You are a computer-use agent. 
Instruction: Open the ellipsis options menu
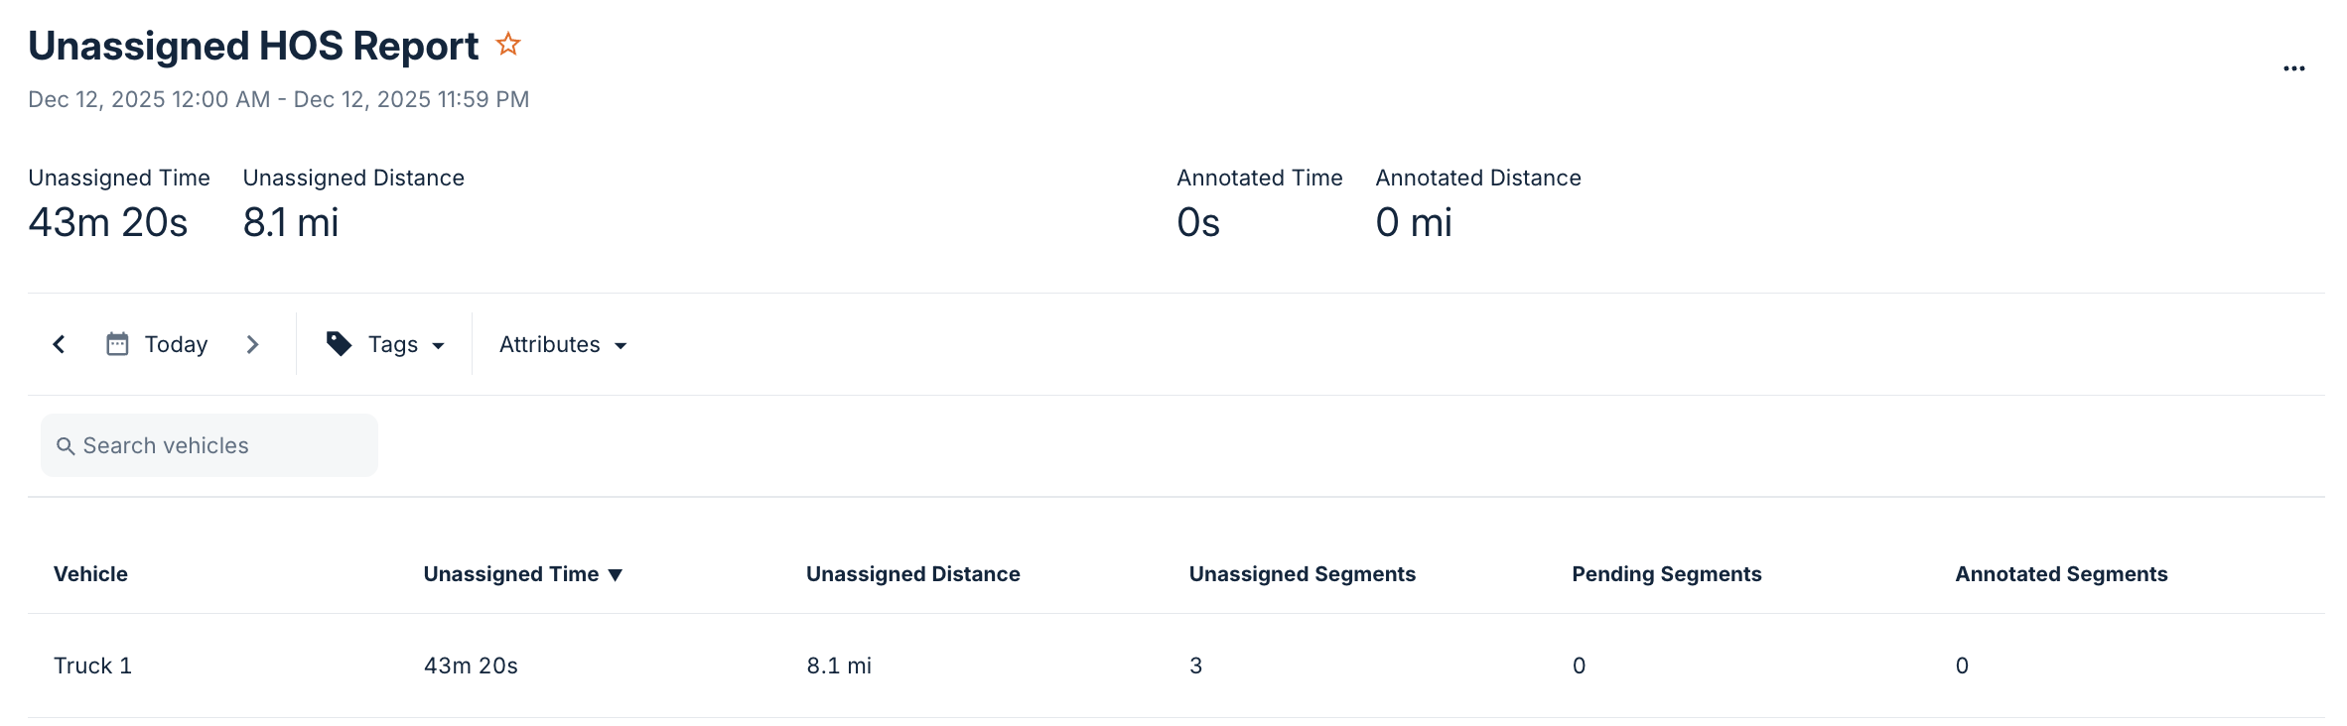2294,67
